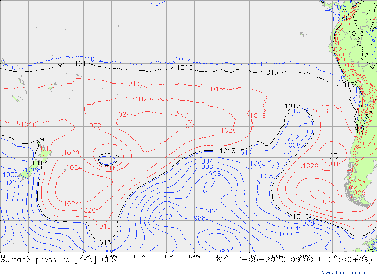Click the 120W longitude label

222,256
